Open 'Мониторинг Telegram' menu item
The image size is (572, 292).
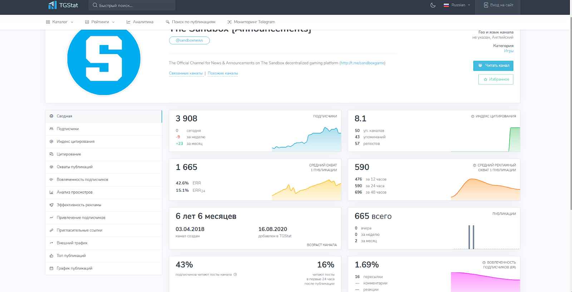click(251, 22)
